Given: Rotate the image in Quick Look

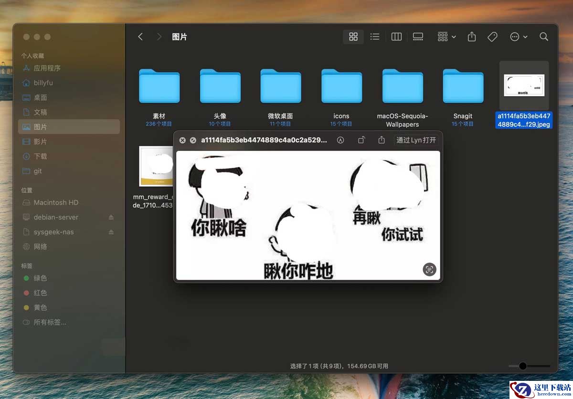Looking at the screenshot, I should click(x=361, y=140).
